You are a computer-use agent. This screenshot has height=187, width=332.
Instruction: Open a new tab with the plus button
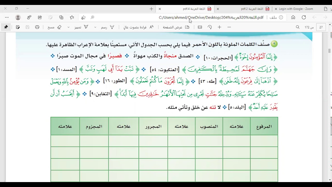point(151,9)
